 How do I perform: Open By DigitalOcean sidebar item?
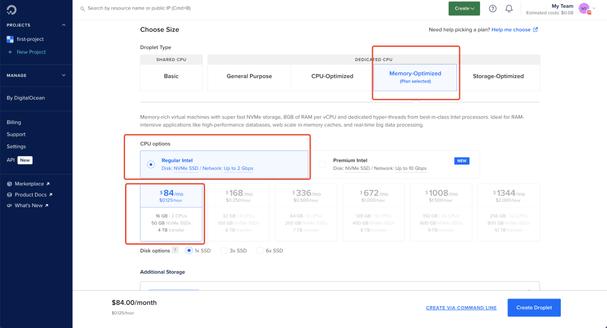pyautogui.click(x=25, y=98)
